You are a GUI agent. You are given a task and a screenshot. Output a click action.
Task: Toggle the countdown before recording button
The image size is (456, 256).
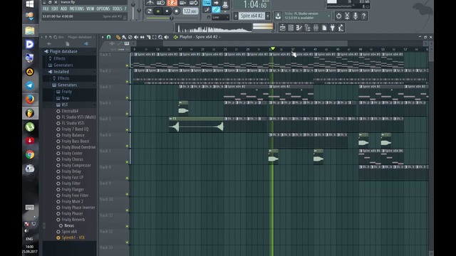pos(172,3)
